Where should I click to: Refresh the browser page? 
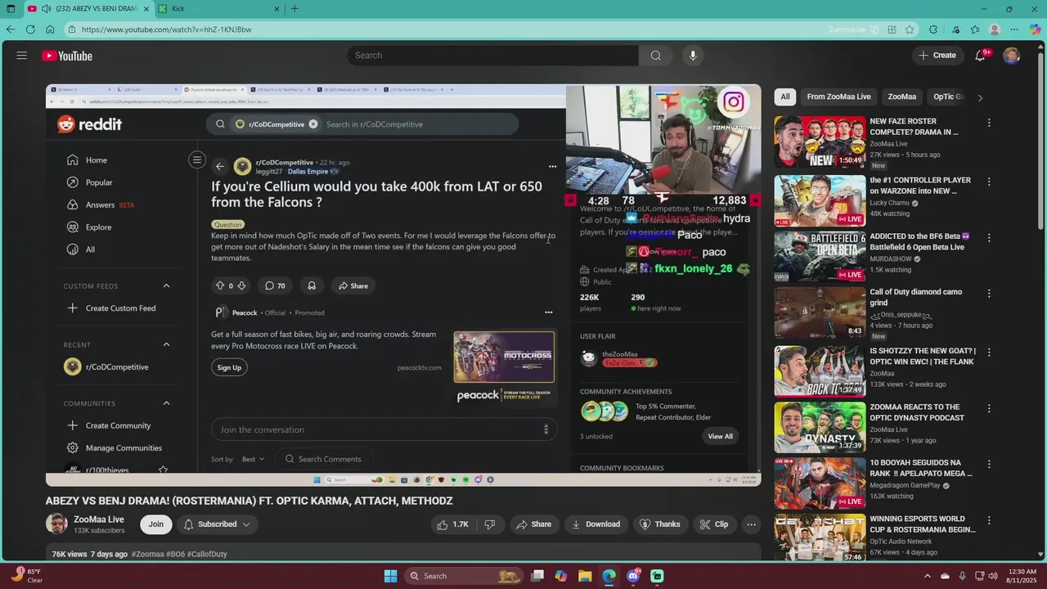coord(30,29)
